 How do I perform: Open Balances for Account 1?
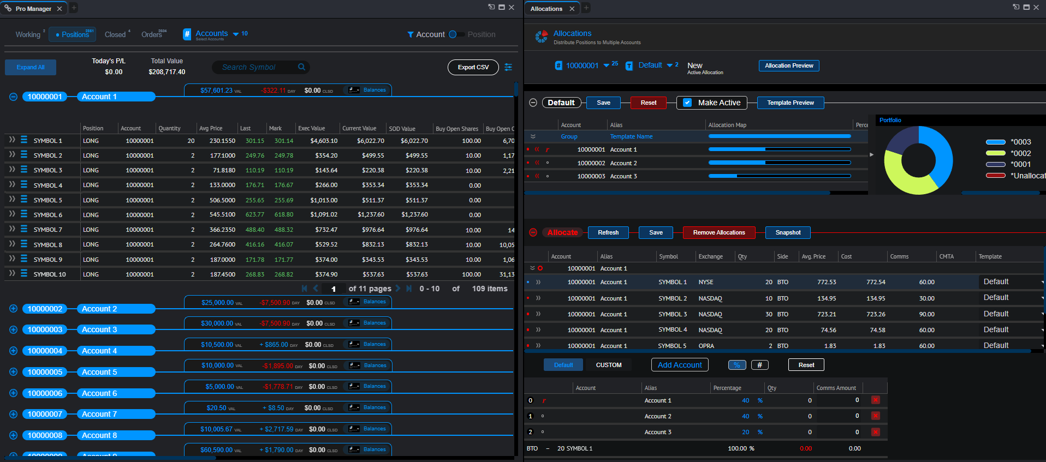click(x=367, y=90)
